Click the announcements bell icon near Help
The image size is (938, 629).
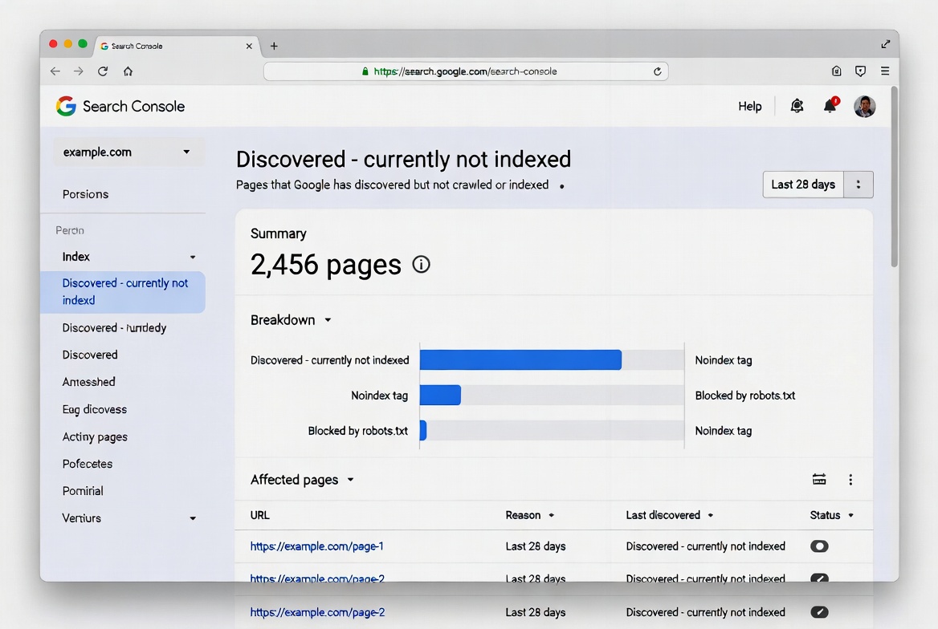pyautogui.click(x=796, y=105)
